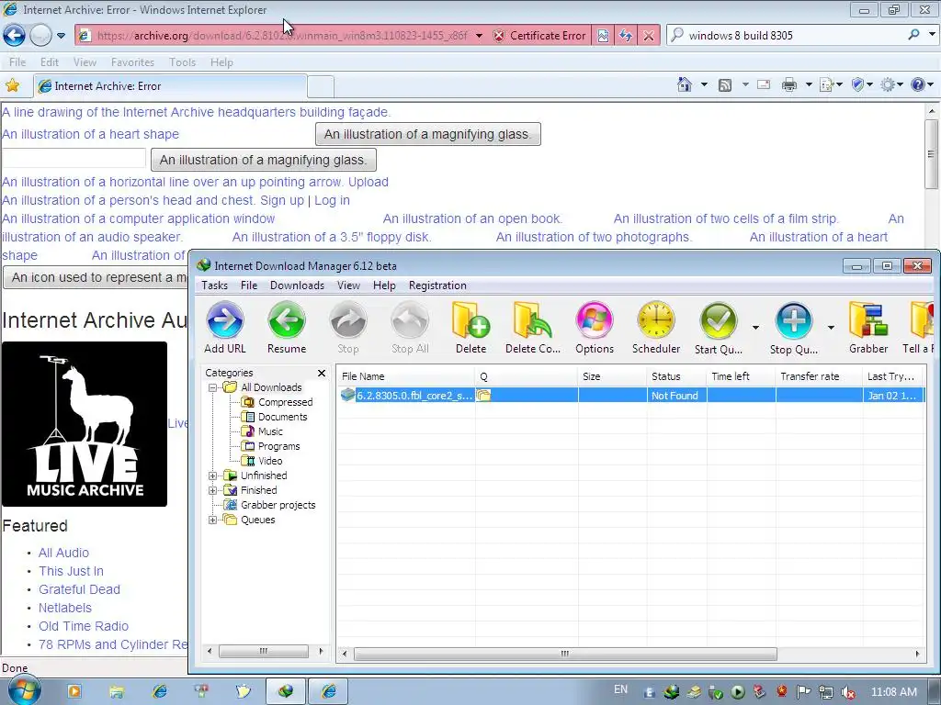Click the archive.org page search input field
Screen dimensions: 941x705
tap(74, 158)
